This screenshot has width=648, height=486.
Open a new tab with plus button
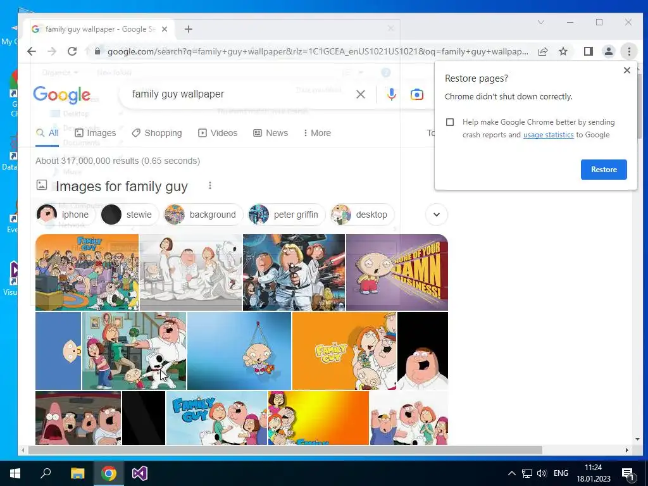click(189, 29)
